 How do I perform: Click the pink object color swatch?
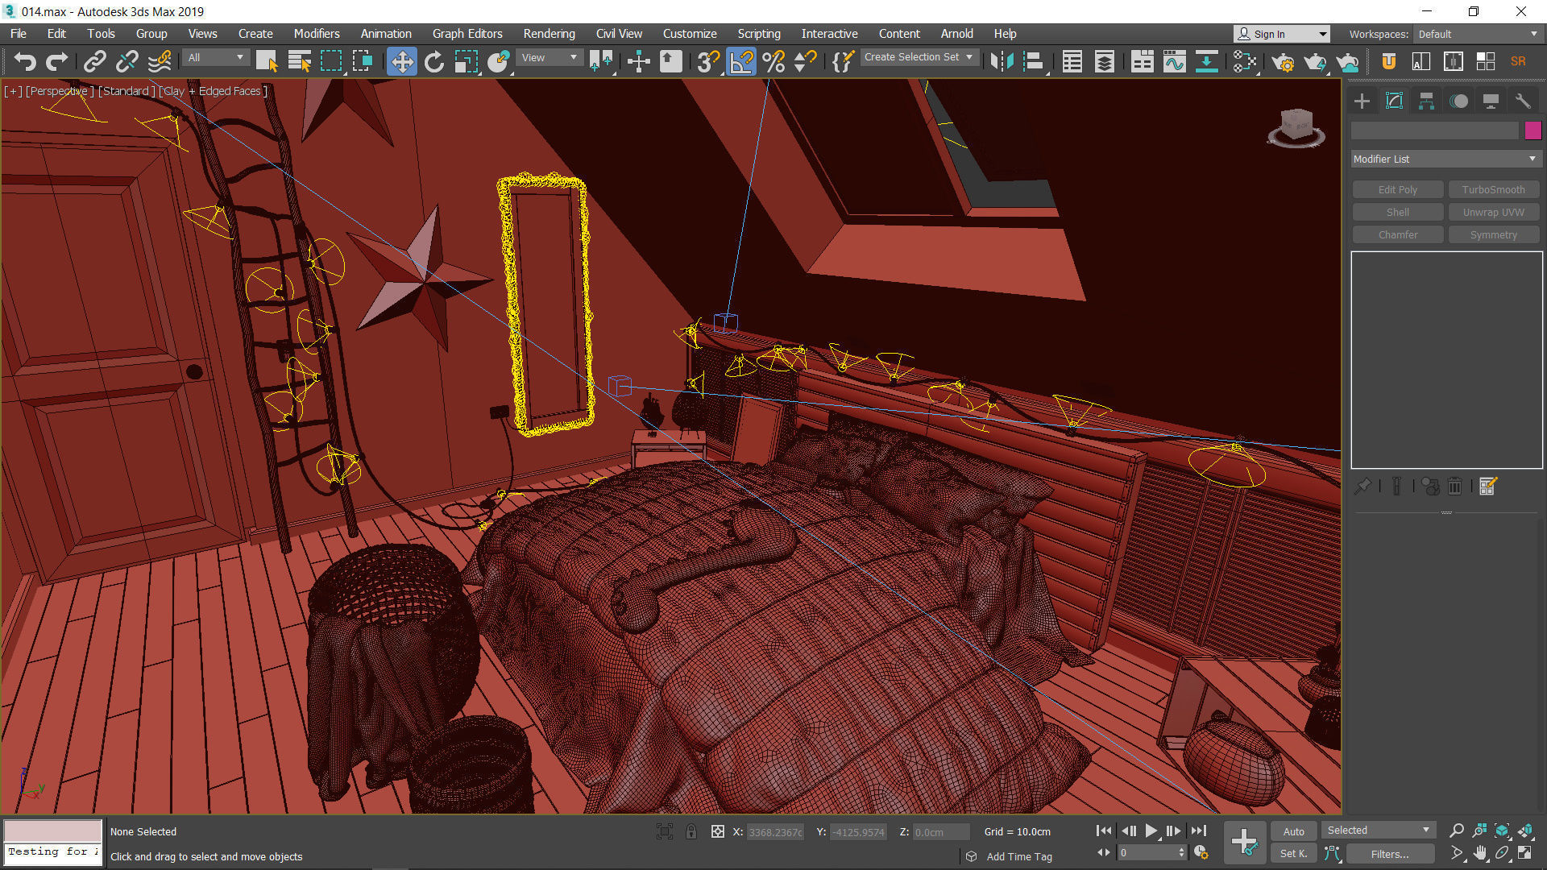pos(1532,130)
